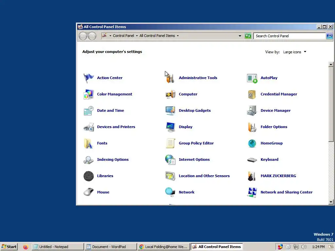The width and height of the screenshot is (335, 251).
Task: Open the Administrative Tools icon
Action: (x=170, y=78)
